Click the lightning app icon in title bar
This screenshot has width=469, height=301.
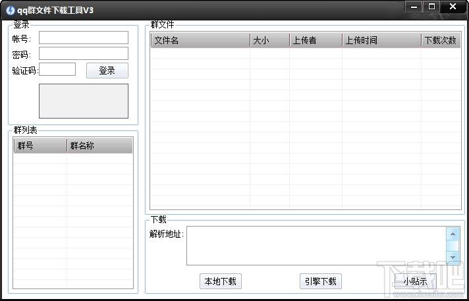coord(11,11)
